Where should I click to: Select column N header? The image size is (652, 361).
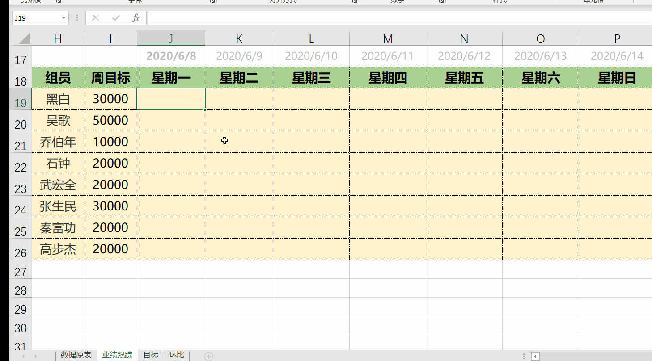coord(464,39)
